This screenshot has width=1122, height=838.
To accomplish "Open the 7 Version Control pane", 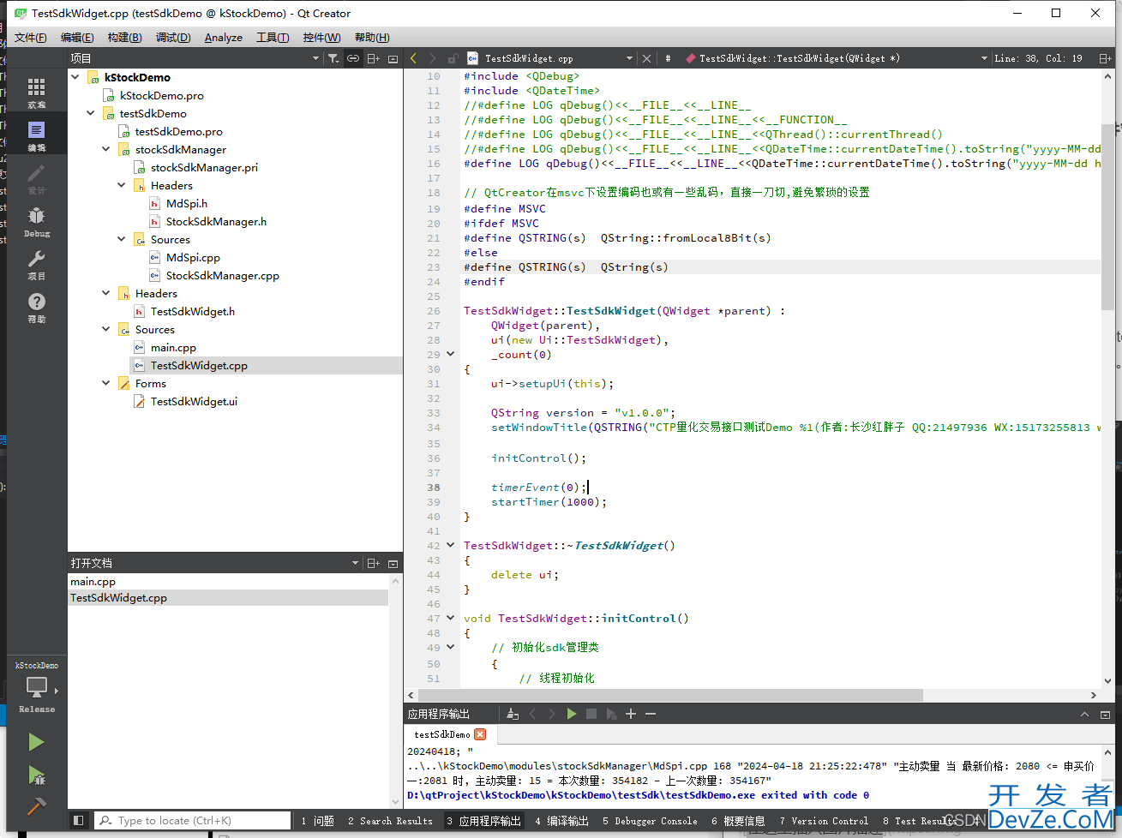I will click(824, 821).
